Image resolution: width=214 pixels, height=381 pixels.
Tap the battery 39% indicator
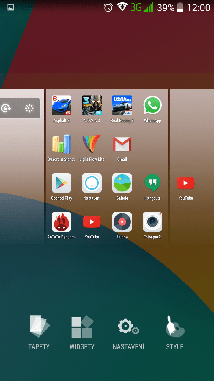(x=170, y=7)
